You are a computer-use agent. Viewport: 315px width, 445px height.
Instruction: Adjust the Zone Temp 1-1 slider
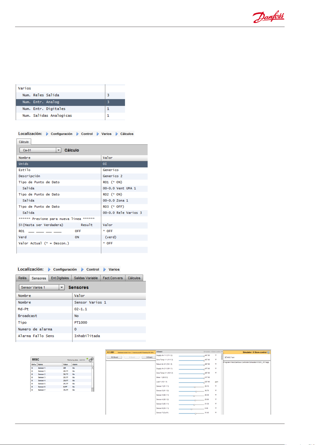click(191, 360)
